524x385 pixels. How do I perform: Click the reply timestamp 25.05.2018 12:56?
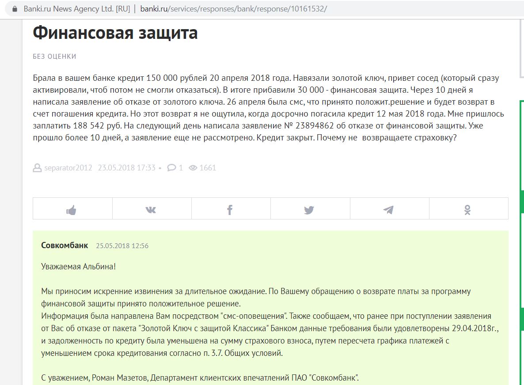pyautogui.click(x=122, y=246)
